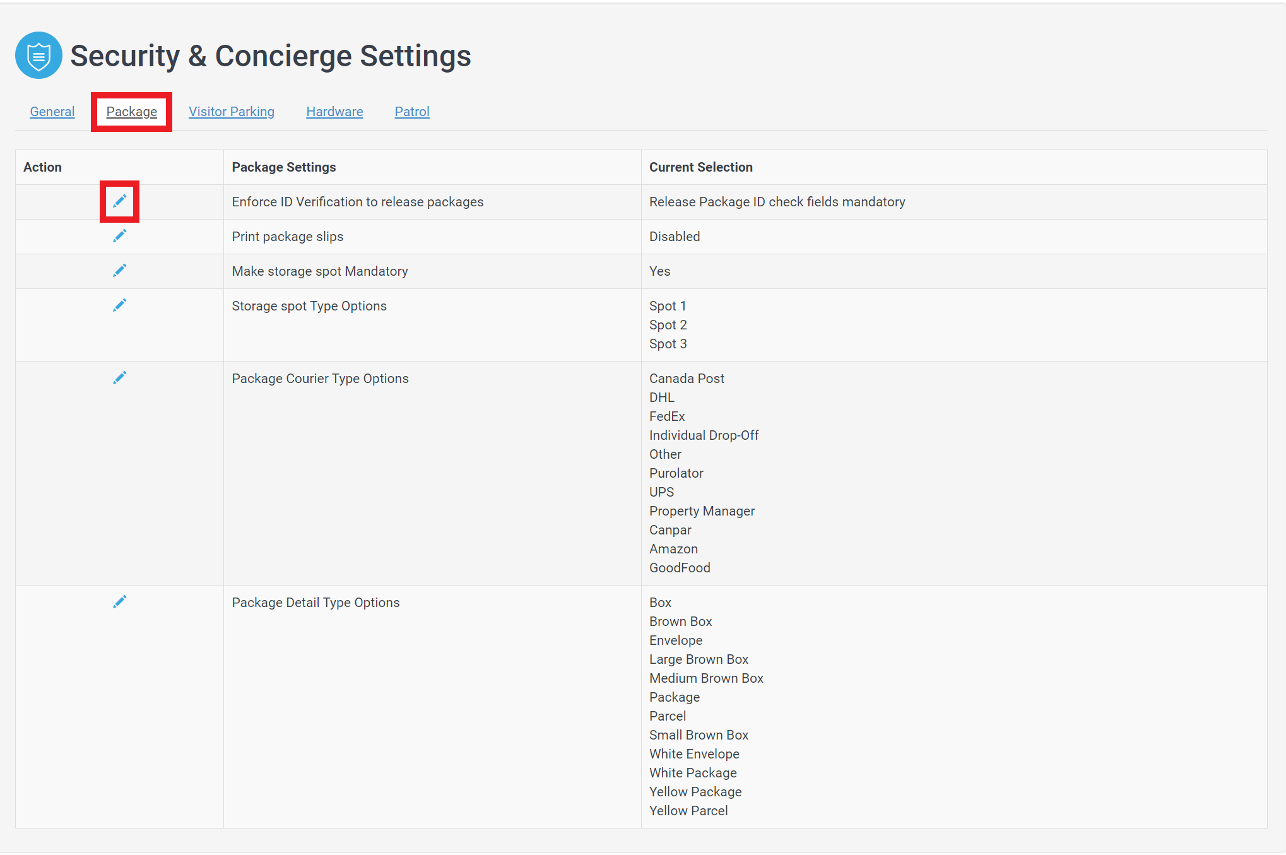Click the Yellow Parcel detail entry
Viewport: 1286px width, 855px height.
688,811
